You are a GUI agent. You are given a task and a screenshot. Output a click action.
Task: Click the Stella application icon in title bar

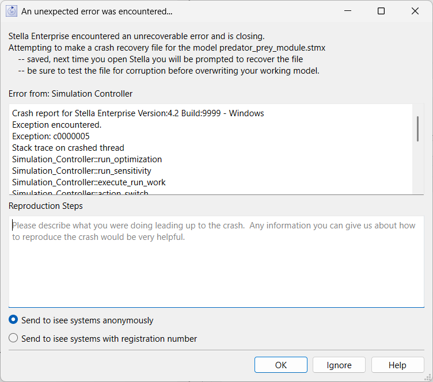[12, 12]
